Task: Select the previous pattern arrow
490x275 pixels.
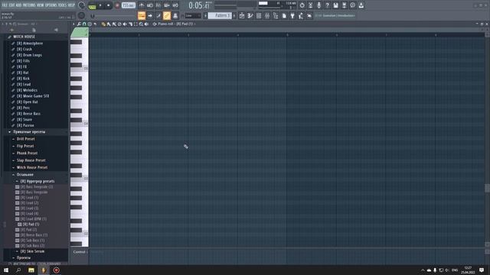Action: 205,15
